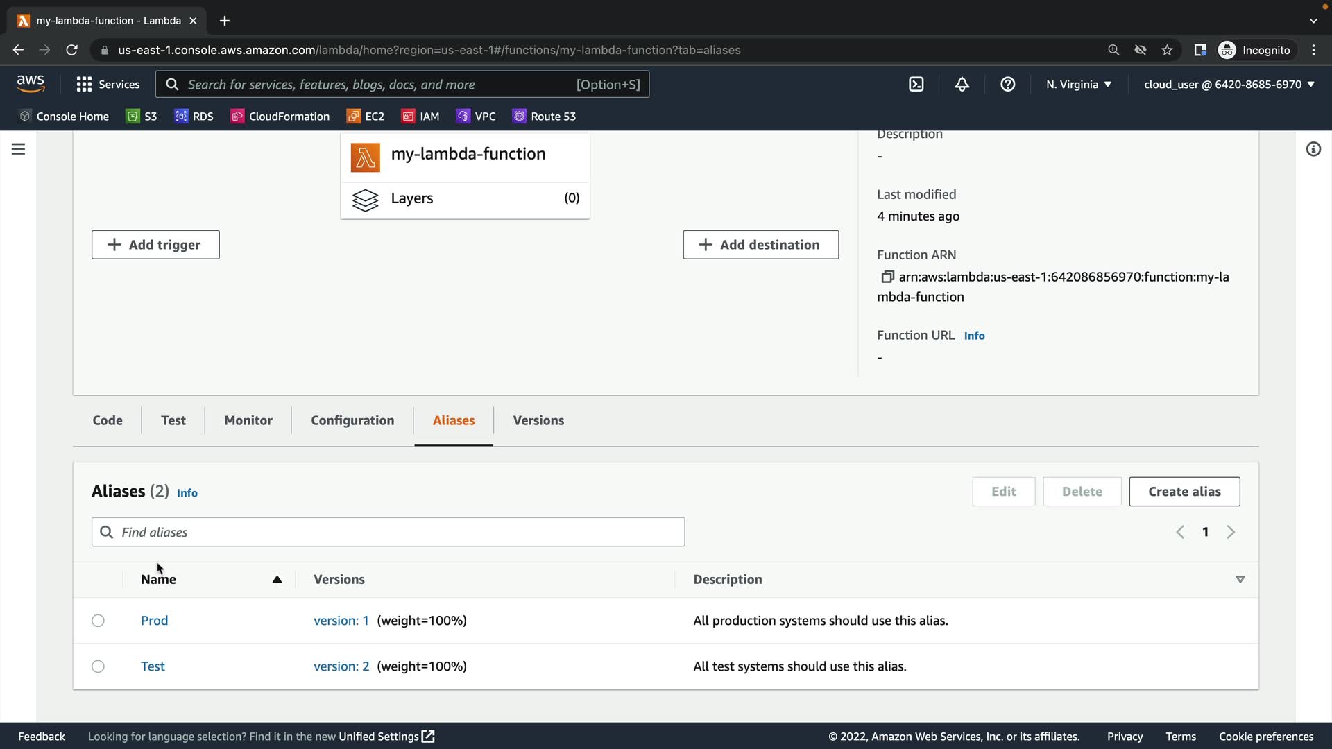Open the AWS support help icon

[1008, 85]
